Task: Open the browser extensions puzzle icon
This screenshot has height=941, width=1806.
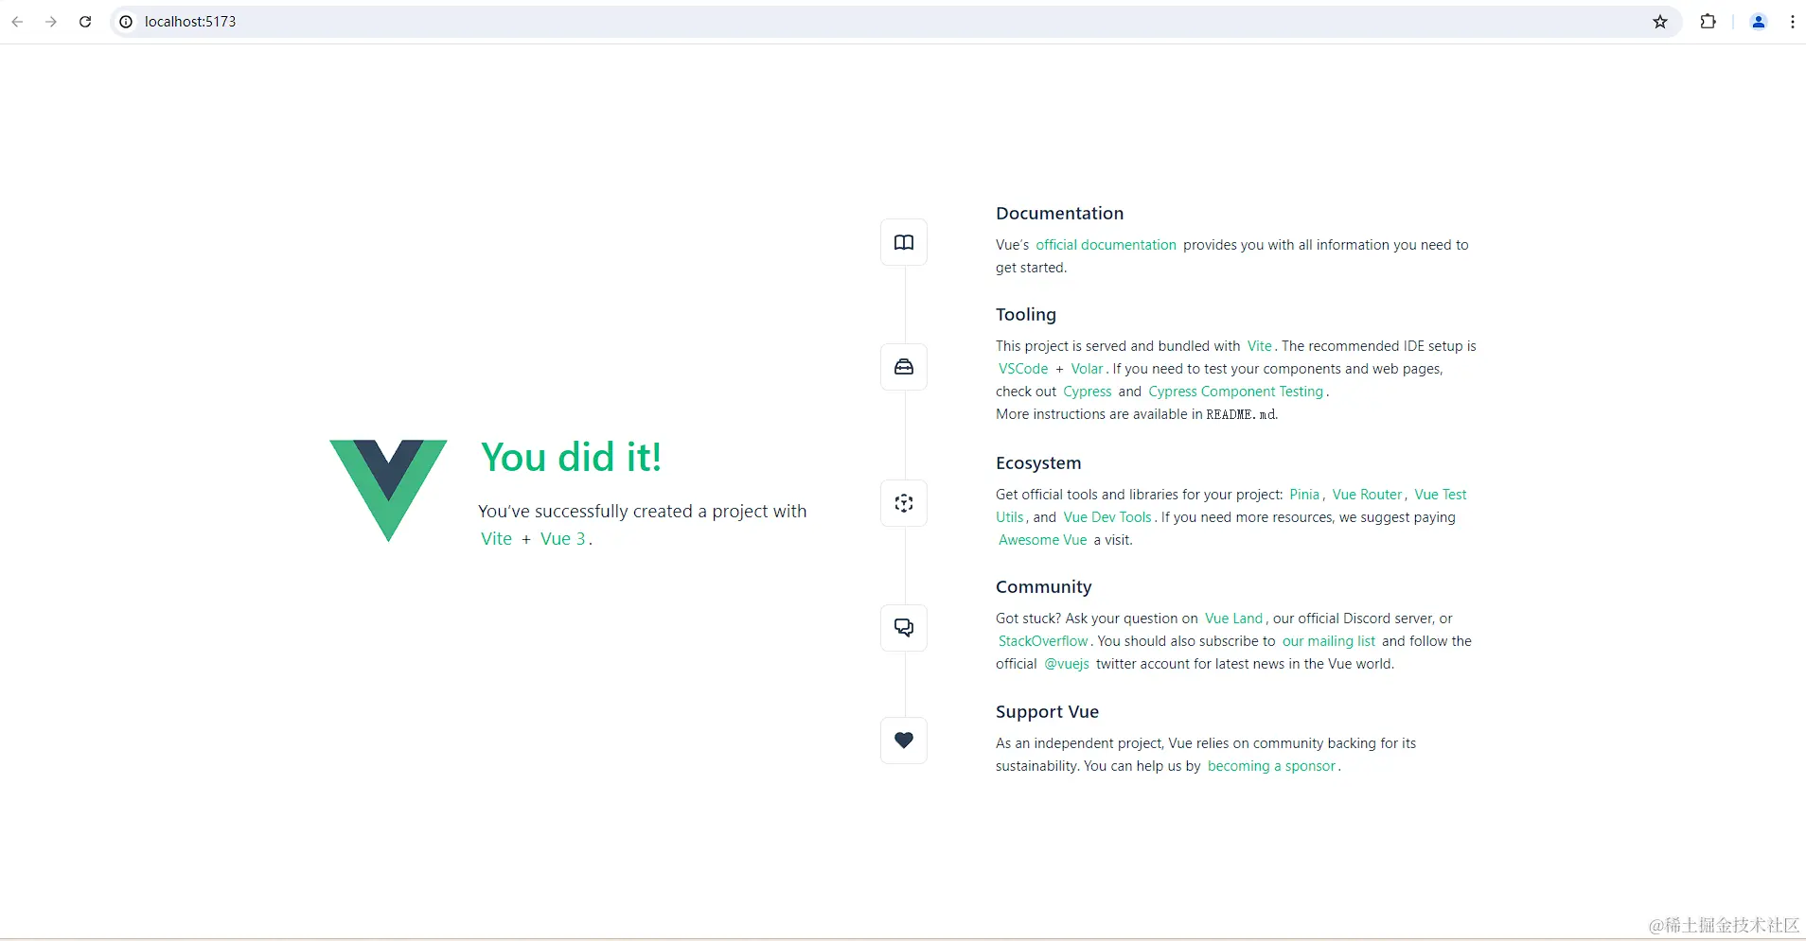Action: [x=1709, y=22]
